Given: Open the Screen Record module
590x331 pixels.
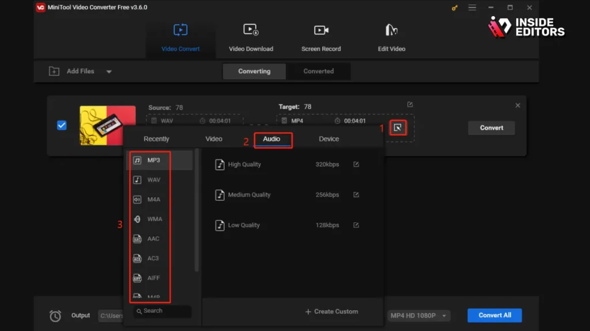Looking at the screenshot, I should point(321,38).
